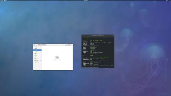Open the Files app menu in top bar
171x96 pixels.
coord(6,1)
